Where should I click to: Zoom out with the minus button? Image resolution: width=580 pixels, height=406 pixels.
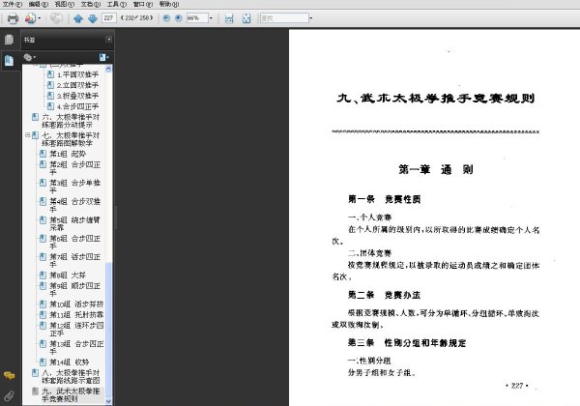tap(166, 17)
